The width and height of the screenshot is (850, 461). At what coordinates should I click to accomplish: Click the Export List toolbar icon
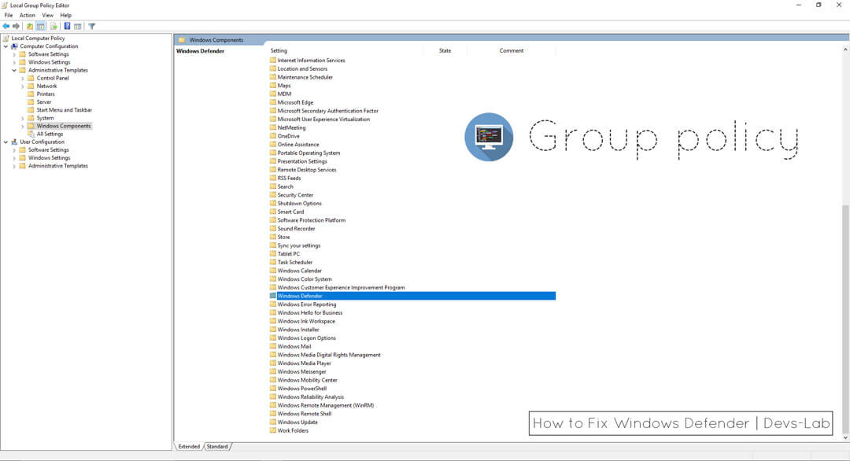click(54, 26)
